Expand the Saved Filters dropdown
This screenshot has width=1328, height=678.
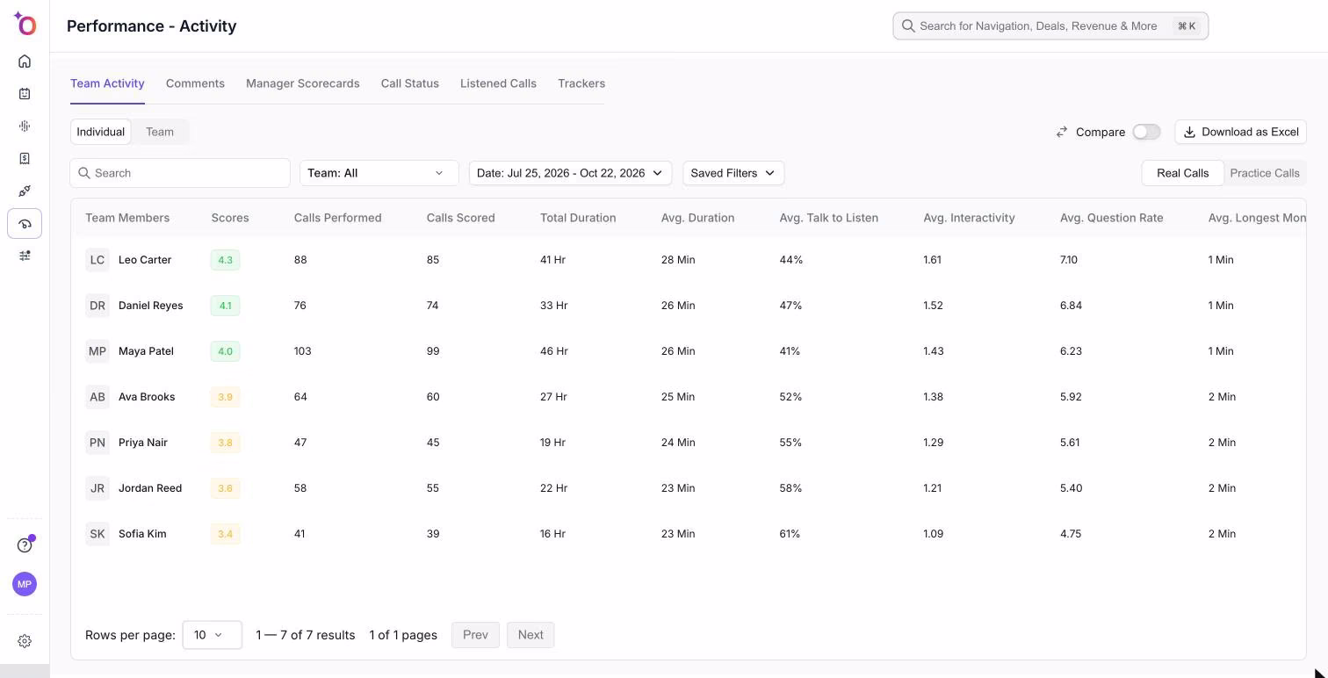(733, 173)
